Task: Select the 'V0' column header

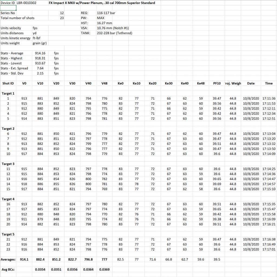Action: point(24,83)
